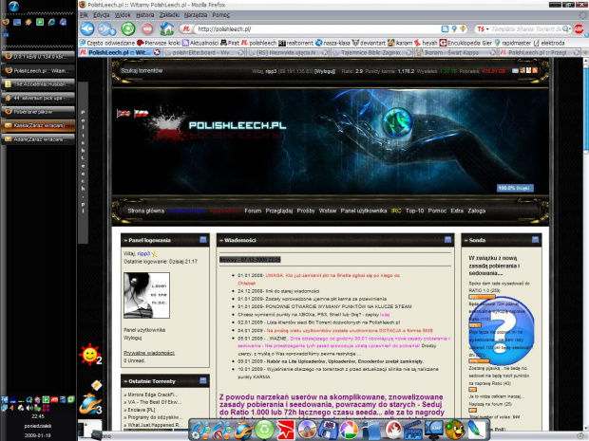Open the CD disc icon in the dock
Image resolution: width=589 pixels, height=441 pixels.
307,430
